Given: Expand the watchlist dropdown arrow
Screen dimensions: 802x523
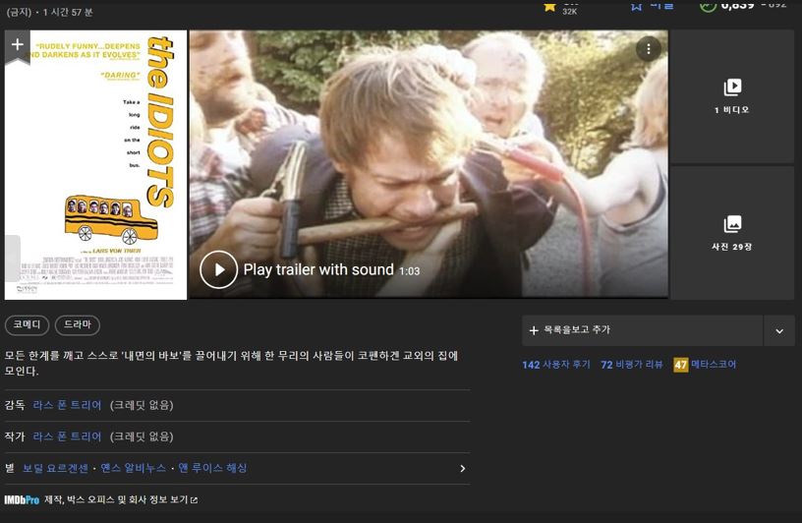Looking at the screenshot, I should pyautogui.click(x=779, y=330).
